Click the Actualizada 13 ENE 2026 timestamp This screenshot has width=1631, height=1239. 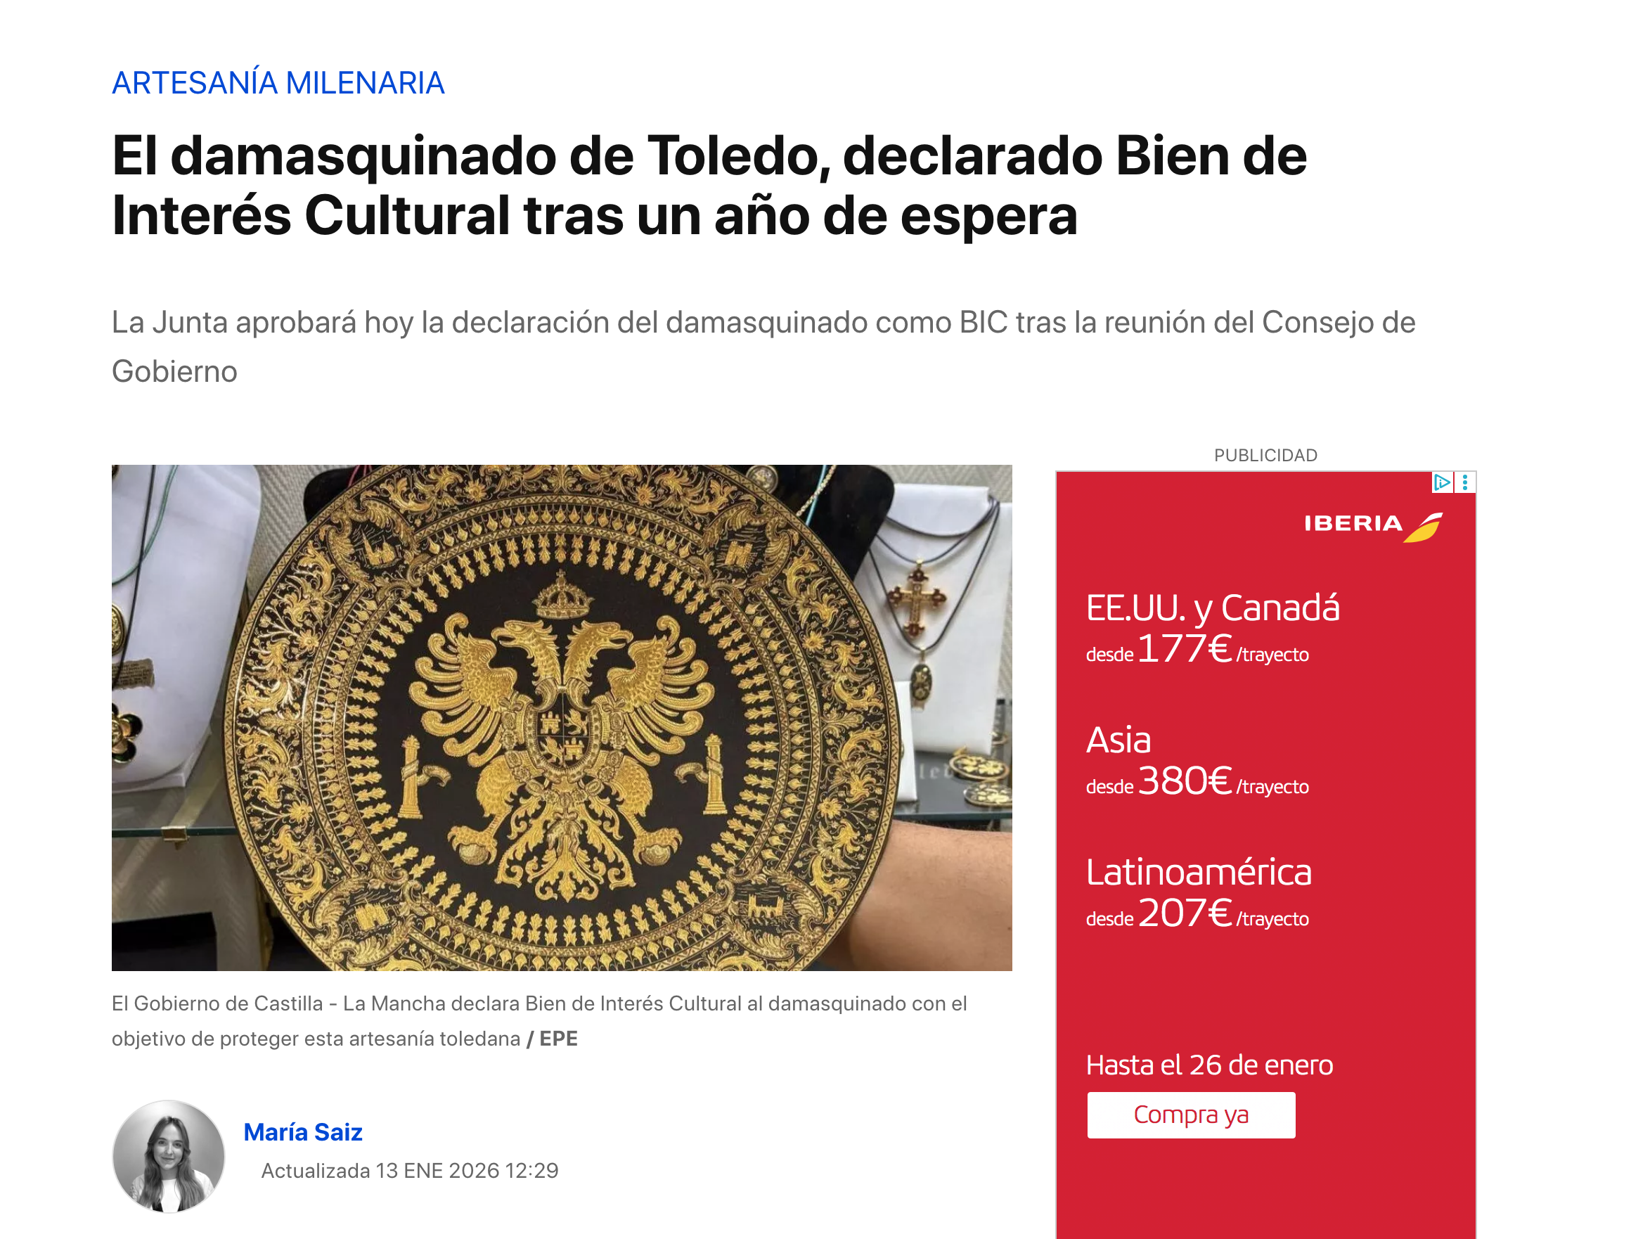tap(410, 1170)
